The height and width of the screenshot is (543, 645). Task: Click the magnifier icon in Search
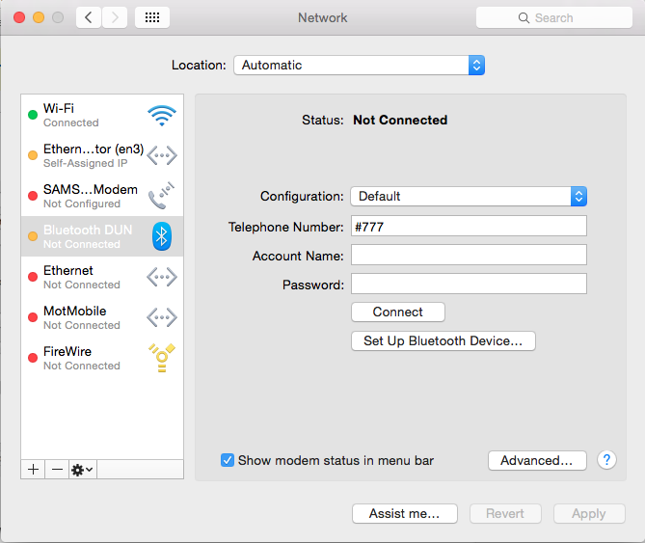pyautogui.click(x=524, y=18)
